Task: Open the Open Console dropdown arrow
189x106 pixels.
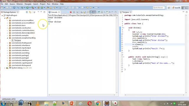Action: point(110,12)
